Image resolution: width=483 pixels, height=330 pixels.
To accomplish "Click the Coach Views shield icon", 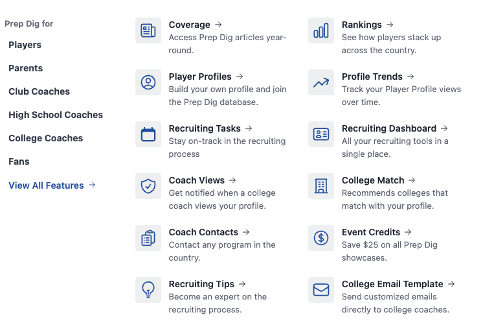I will [148, 186].
